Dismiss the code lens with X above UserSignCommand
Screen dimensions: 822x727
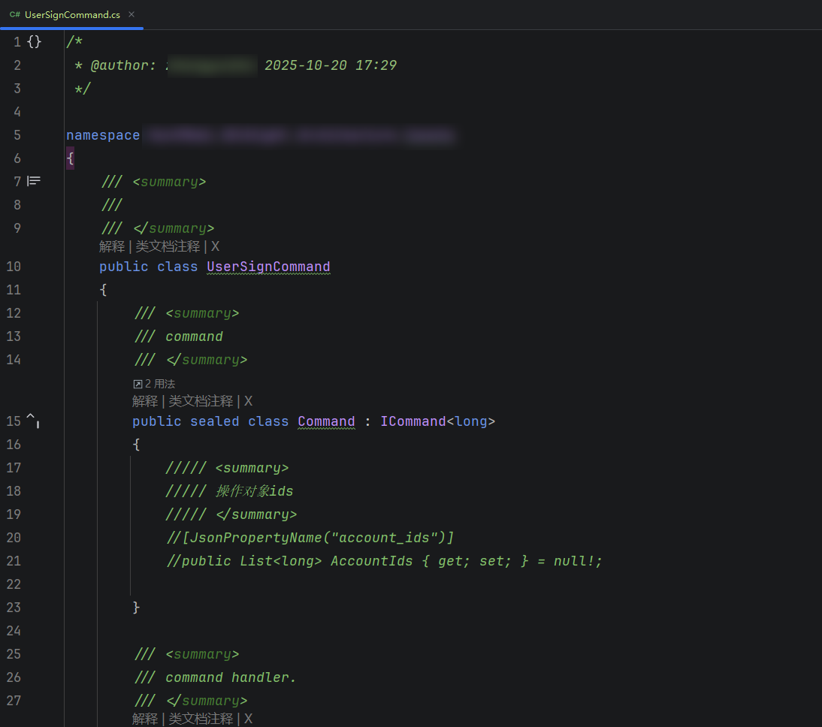[x=215, y=246]
